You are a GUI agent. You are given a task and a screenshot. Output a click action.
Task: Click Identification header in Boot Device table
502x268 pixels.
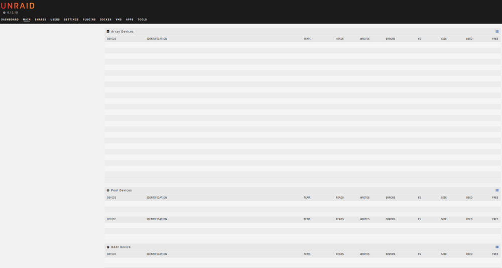point(157,254)
